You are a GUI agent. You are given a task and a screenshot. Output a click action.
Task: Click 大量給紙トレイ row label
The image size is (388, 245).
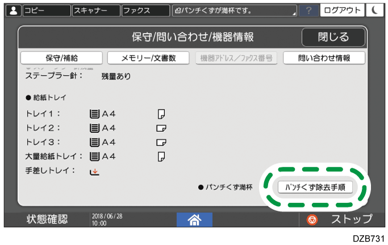pos(54,156)
